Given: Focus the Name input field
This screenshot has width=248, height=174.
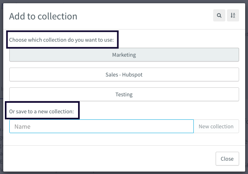Looking at the screenshot, I should coord(102,126).
